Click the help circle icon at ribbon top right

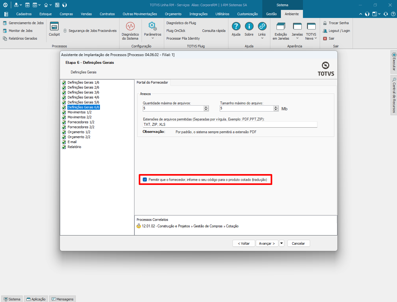[393, 14]
